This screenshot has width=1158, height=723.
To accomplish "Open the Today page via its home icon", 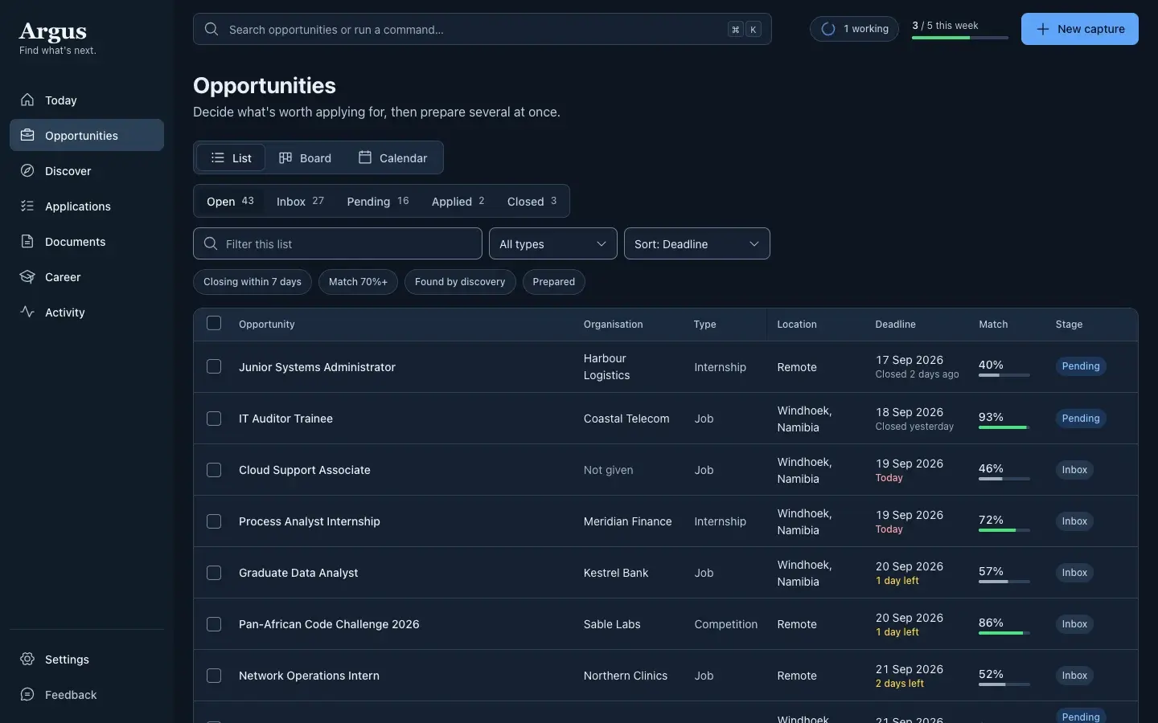I will pyautogui.click(x=27, y=100).
